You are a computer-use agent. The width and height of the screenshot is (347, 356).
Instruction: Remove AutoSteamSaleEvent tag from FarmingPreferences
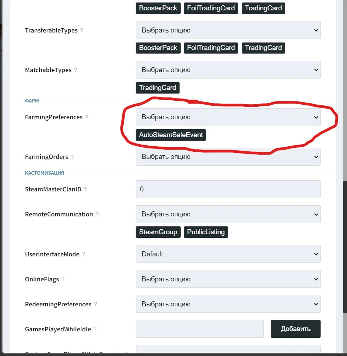coord(171,135)
